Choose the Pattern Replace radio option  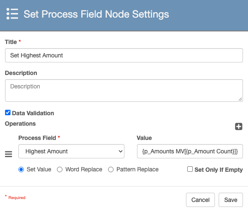(111, 169)
